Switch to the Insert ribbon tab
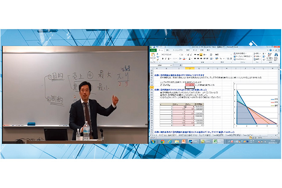Screen dimensions: 282x188 [167, 49]
